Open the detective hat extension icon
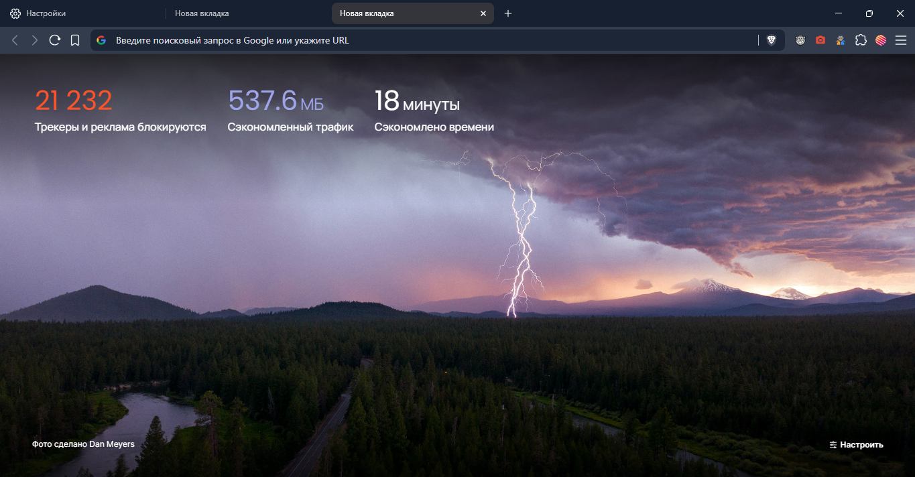 [840, 40]
